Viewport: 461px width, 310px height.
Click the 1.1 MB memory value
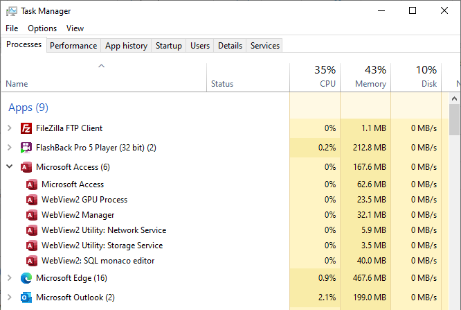[x=373, y=128]
